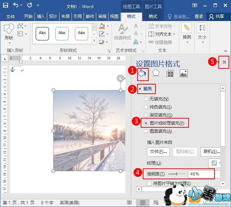
Task: Click the 形状 shapes gallery icon
Action: (9, 31)
